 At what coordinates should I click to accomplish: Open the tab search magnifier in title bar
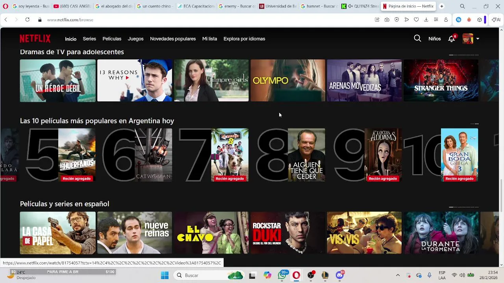click(x=462, y=6)
